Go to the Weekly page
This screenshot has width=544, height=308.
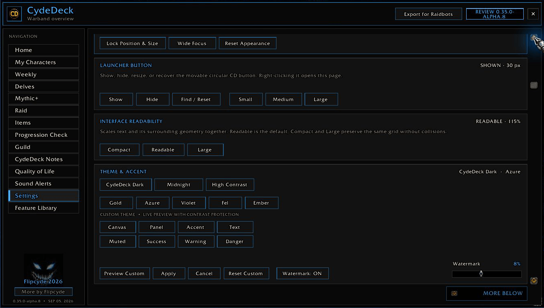(x=44, y=75)
